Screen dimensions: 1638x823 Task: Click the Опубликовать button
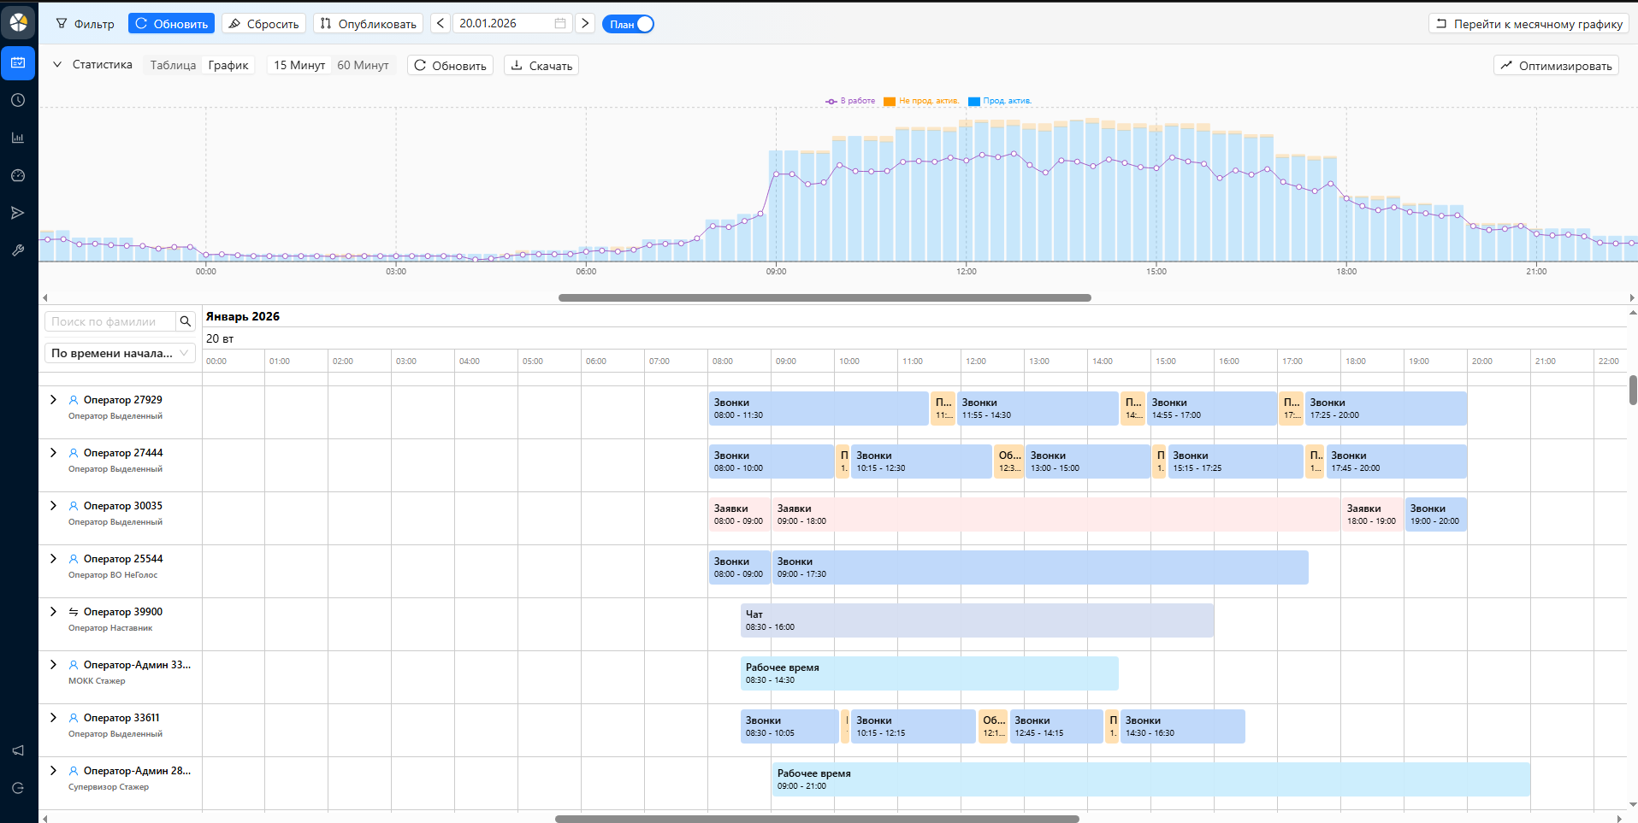pyautogui.click(x=368, y=24)
